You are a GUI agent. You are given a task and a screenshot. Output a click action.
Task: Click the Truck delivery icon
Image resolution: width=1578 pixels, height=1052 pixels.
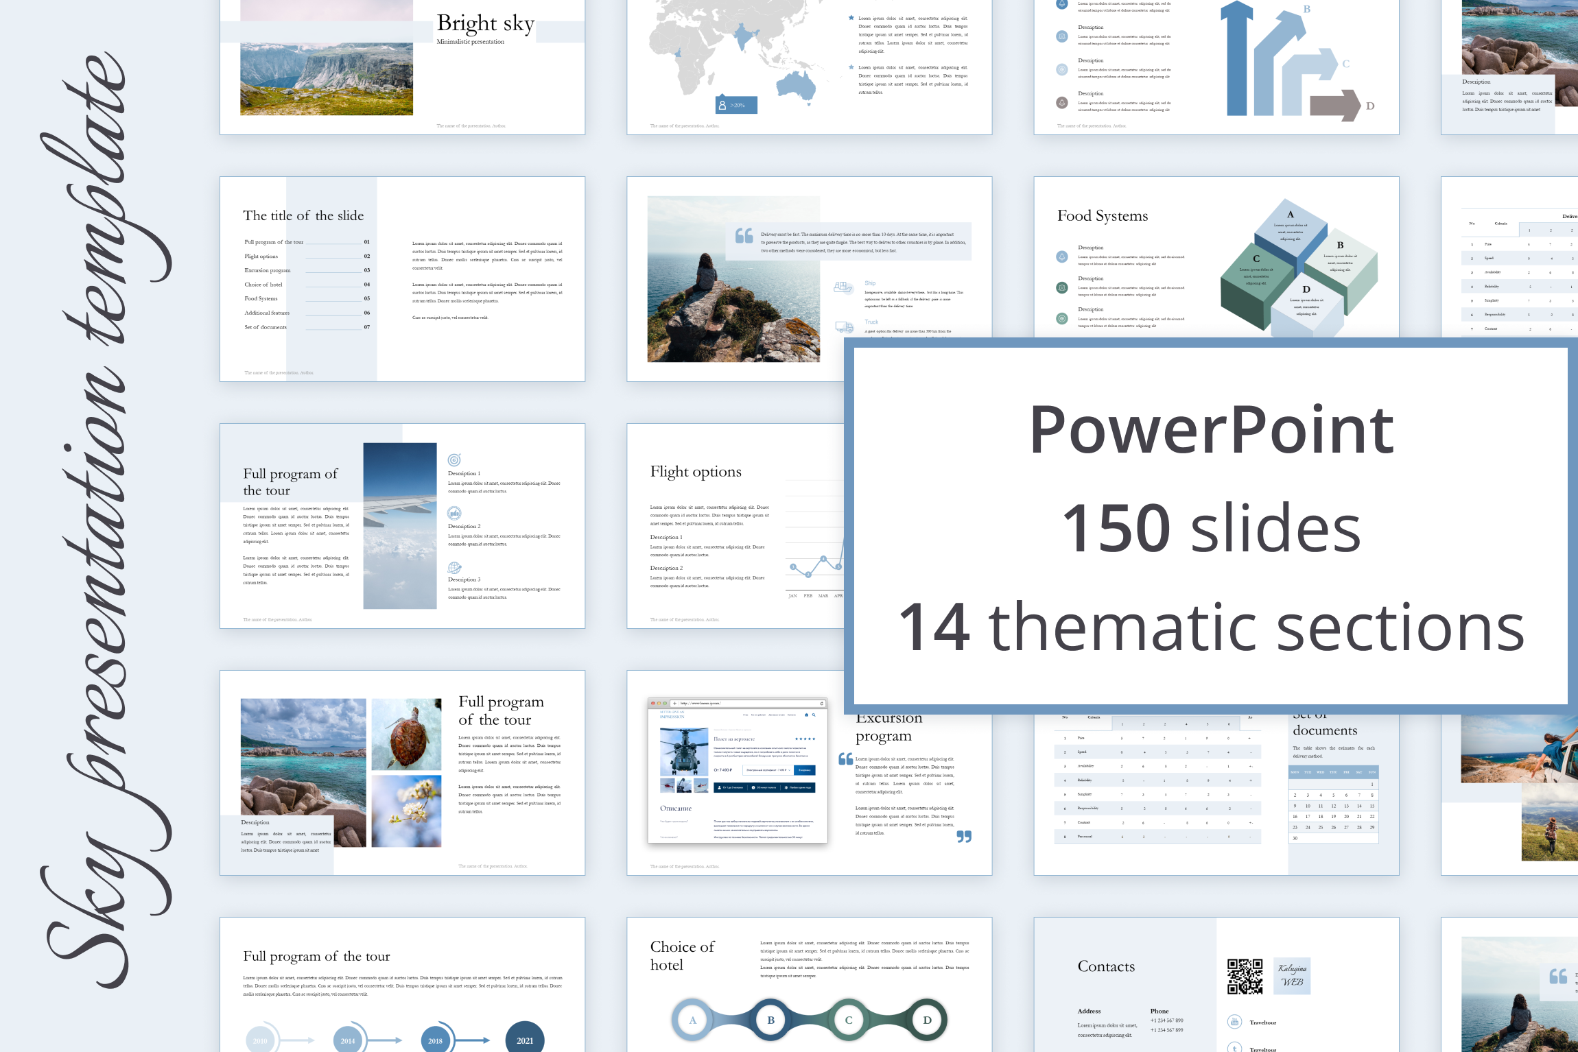coord(844,326)
